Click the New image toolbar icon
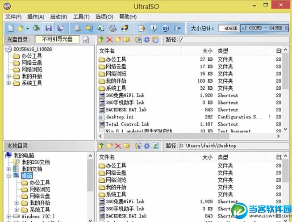The image size is (292, 222). click(x=11, y=28)
